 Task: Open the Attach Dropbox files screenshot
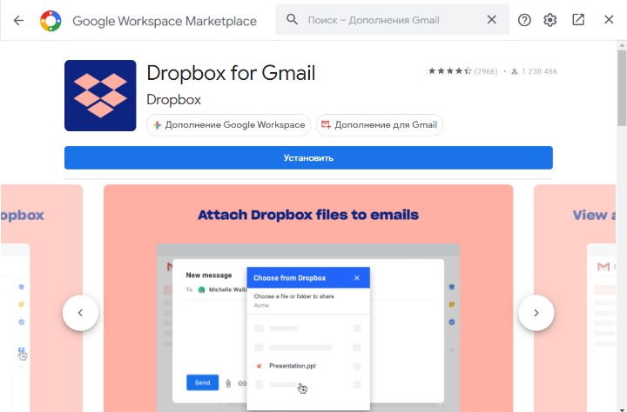click(308, 298)
